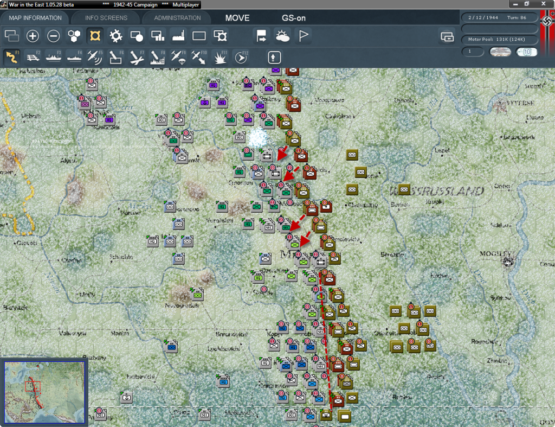Click the Krupki town label
Image resolution: width=555 pixels, height=427 pixels.
pyautogui.click(x=435, y=202)
